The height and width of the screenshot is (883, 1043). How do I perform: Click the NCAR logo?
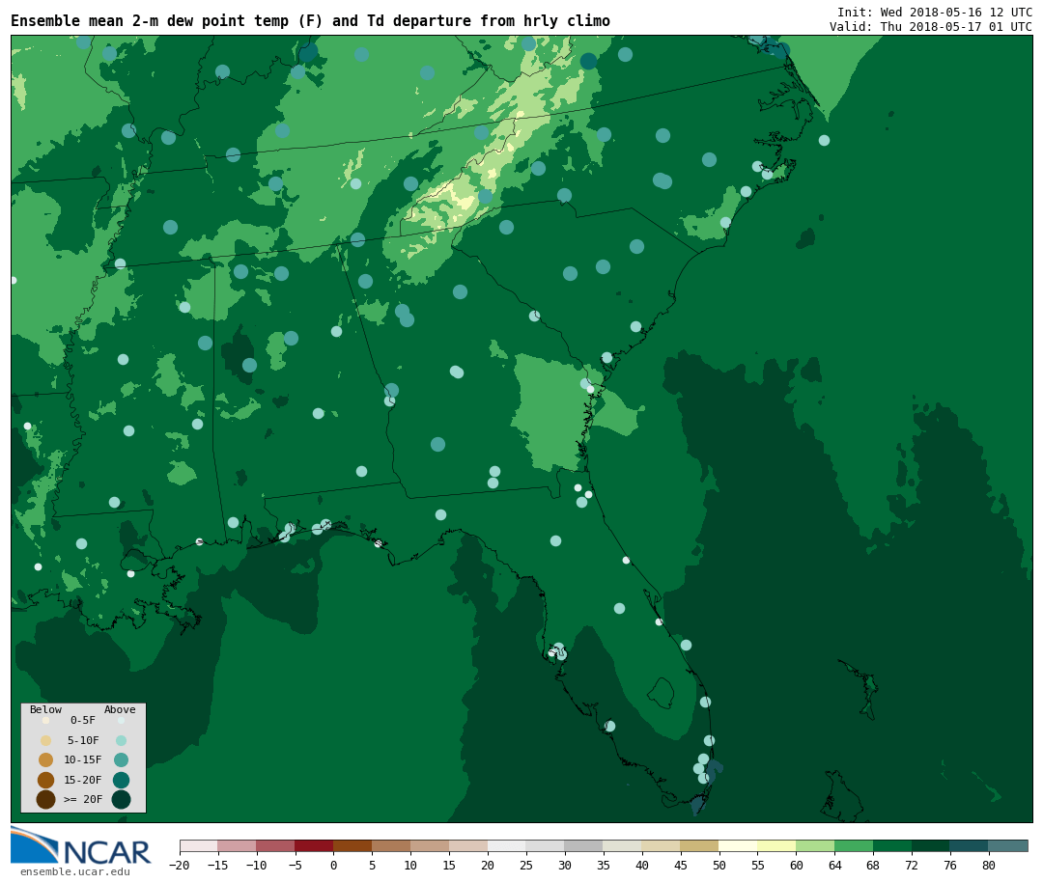point(80,845)
